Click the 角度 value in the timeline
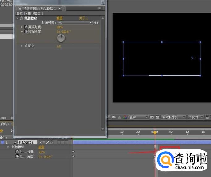Viewport: 211px width, 177px height. click(45, 157)
